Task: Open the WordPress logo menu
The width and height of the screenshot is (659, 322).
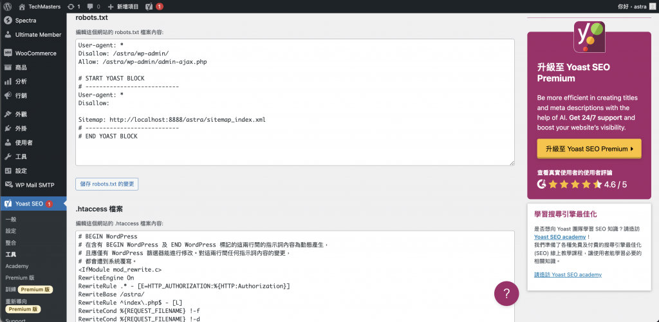Action: (8, 6)
